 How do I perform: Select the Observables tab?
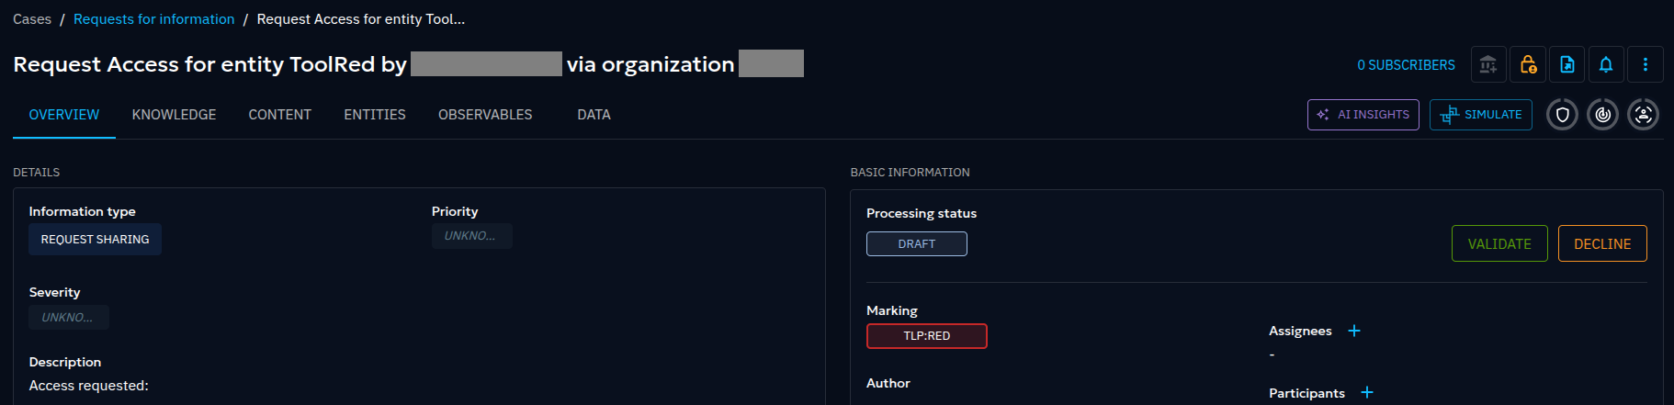pyautogui.click(x=485, y=115)
